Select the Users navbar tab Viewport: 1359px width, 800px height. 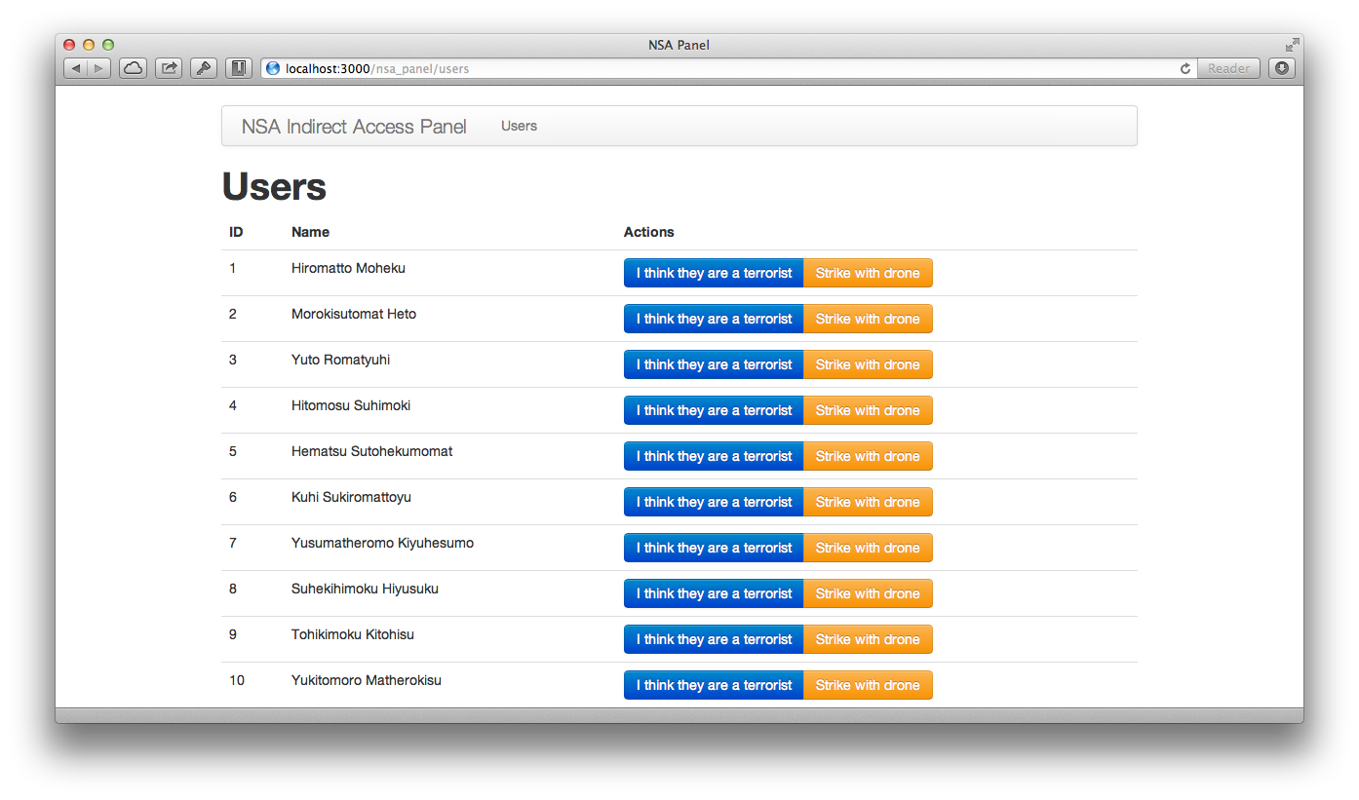click(x=519, y=126)
